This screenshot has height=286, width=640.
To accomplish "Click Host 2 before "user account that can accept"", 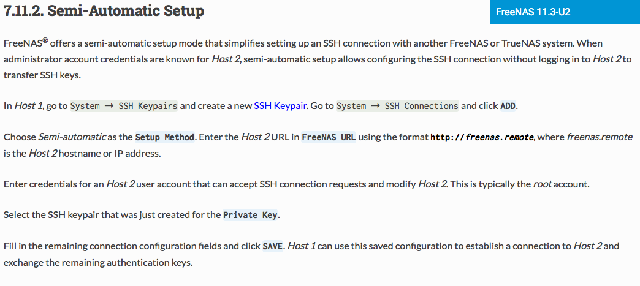I will (120, 184).
